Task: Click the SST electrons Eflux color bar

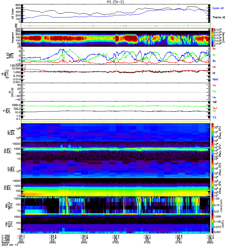Action: [212, 169]
